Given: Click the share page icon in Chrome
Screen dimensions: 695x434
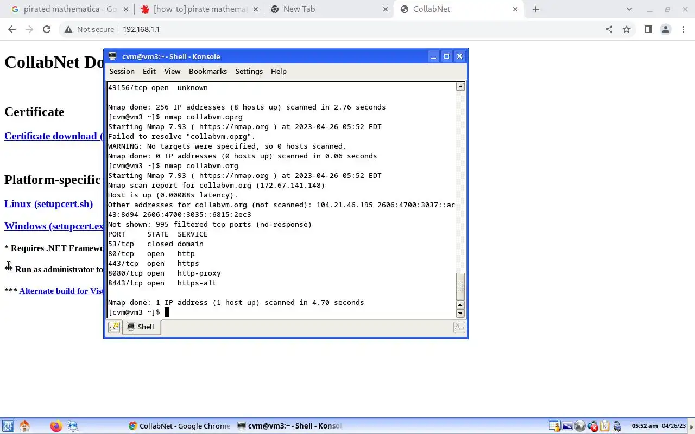Looking at the screenshot, I should (609, 29).
